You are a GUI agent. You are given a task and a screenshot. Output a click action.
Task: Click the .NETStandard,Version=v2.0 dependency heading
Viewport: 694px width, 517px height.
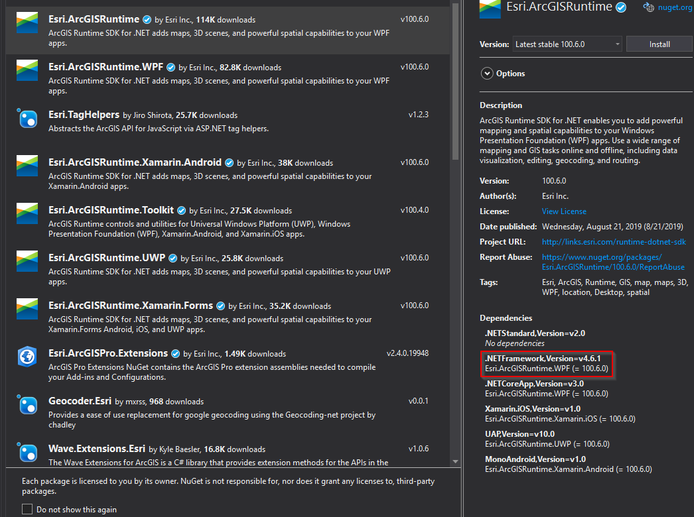coord(535,333)
